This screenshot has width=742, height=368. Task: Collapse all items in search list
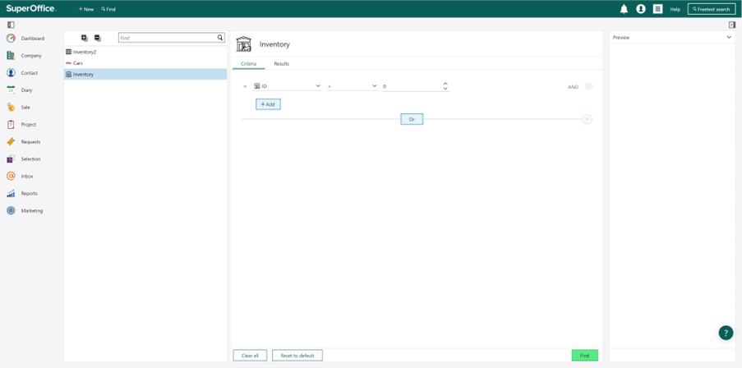tap(98, 38)
